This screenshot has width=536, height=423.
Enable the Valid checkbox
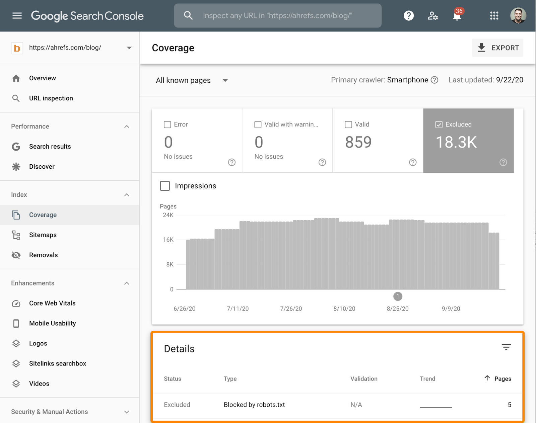[348, 124]
